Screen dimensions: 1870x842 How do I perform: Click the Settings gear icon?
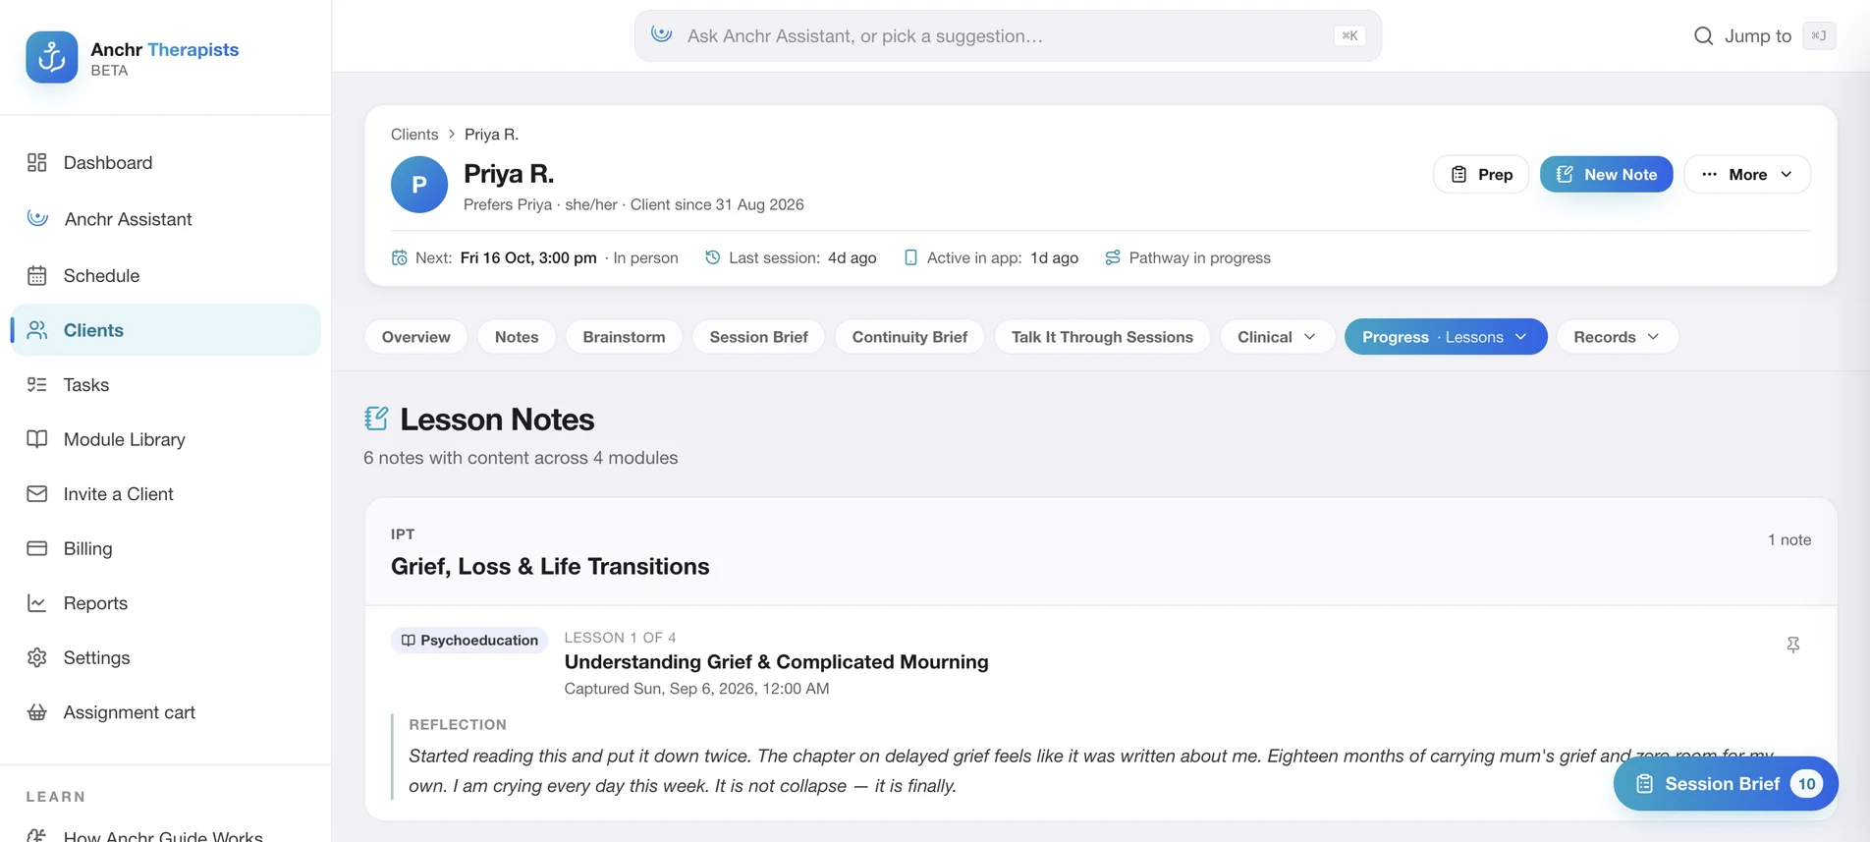(37, 657)
